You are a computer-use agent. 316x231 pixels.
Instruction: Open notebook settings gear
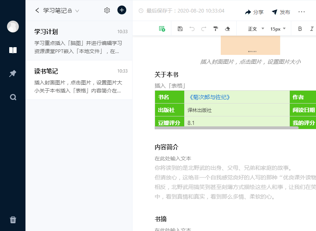107,10
